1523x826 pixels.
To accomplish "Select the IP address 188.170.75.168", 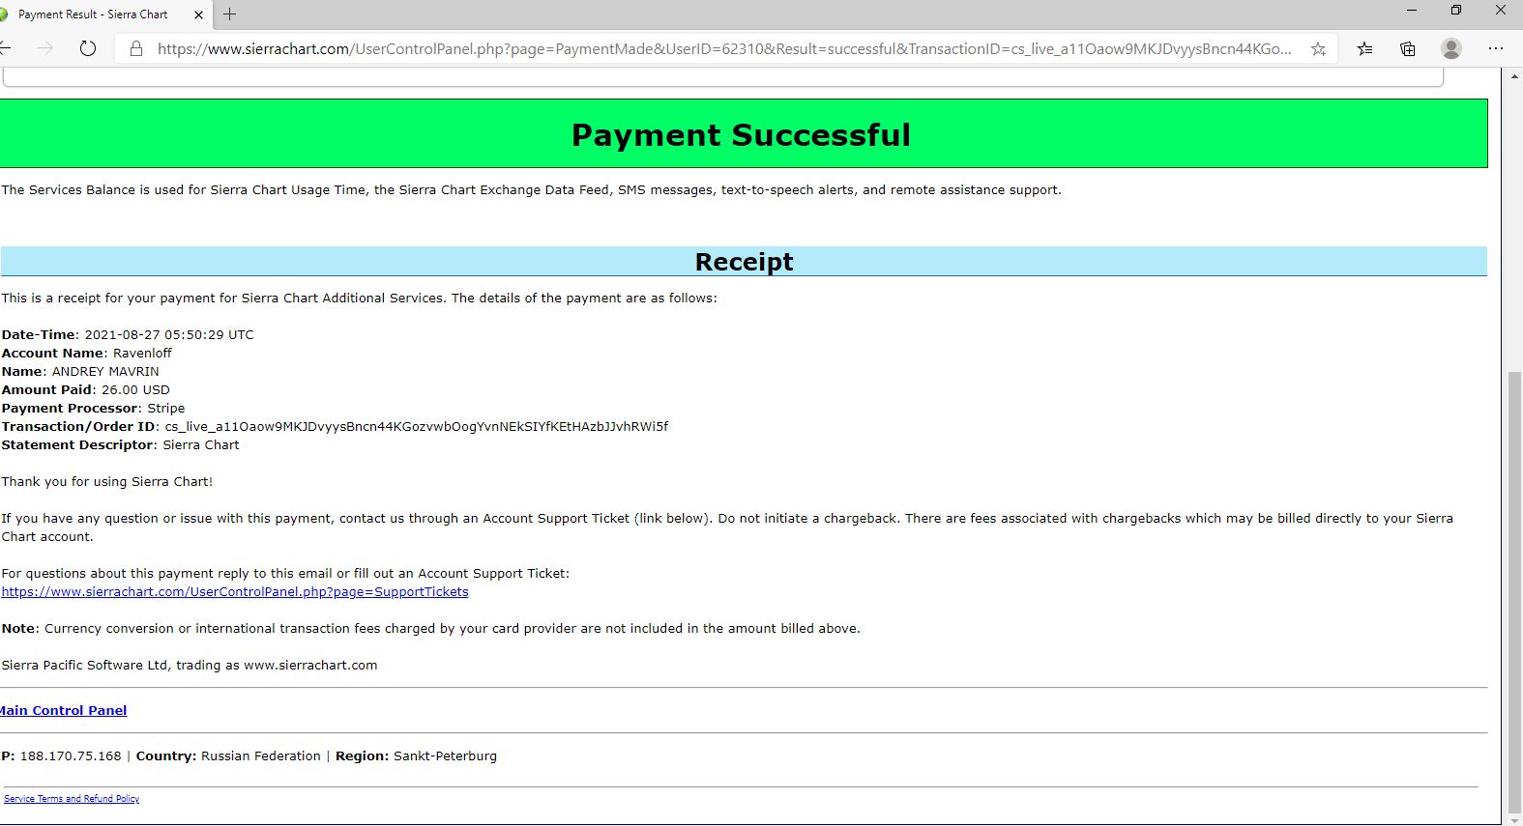I will click(x=71, y=756).
